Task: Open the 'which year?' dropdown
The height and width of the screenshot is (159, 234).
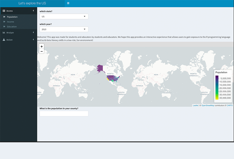Action: pyautogui.click(x=64, y=29)
